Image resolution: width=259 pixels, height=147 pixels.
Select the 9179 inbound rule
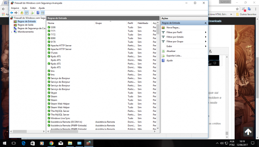(x=53, y=42)
